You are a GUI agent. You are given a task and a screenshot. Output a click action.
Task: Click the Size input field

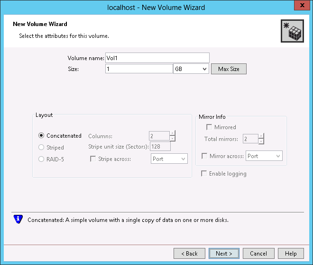(139, 69)
